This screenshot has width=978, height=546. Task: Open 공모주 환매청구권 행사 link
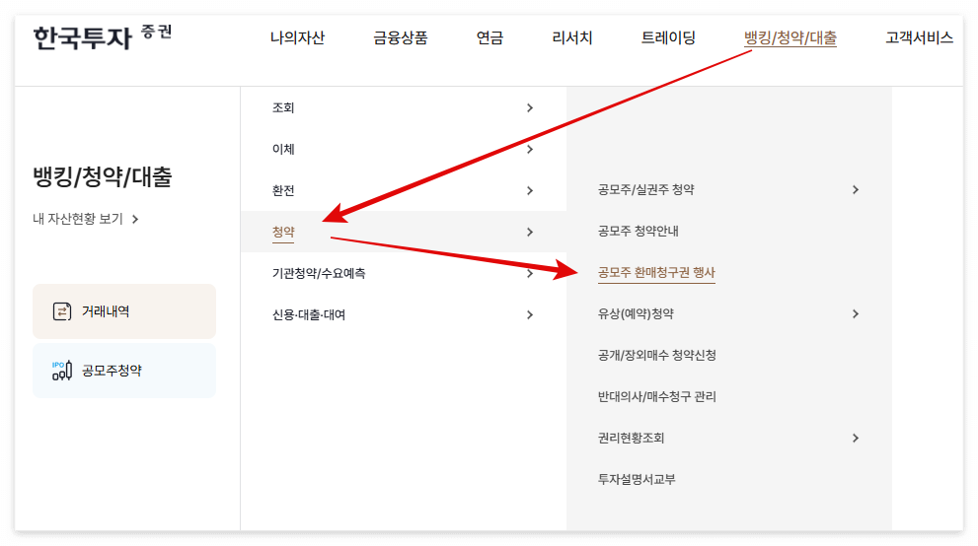pos(656,273)
